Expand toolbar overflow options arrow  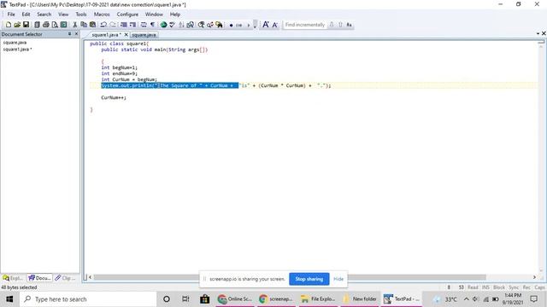coord(255,25)
